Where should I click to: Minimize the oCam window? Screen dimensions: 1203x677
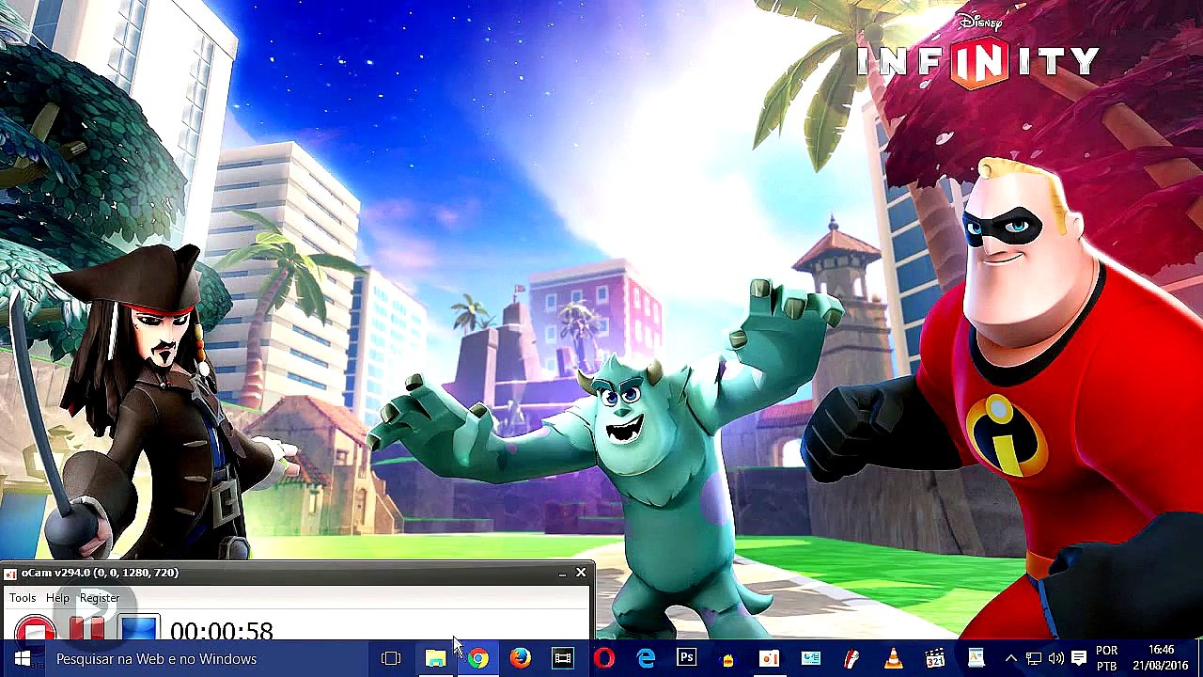tap(562, 573)
